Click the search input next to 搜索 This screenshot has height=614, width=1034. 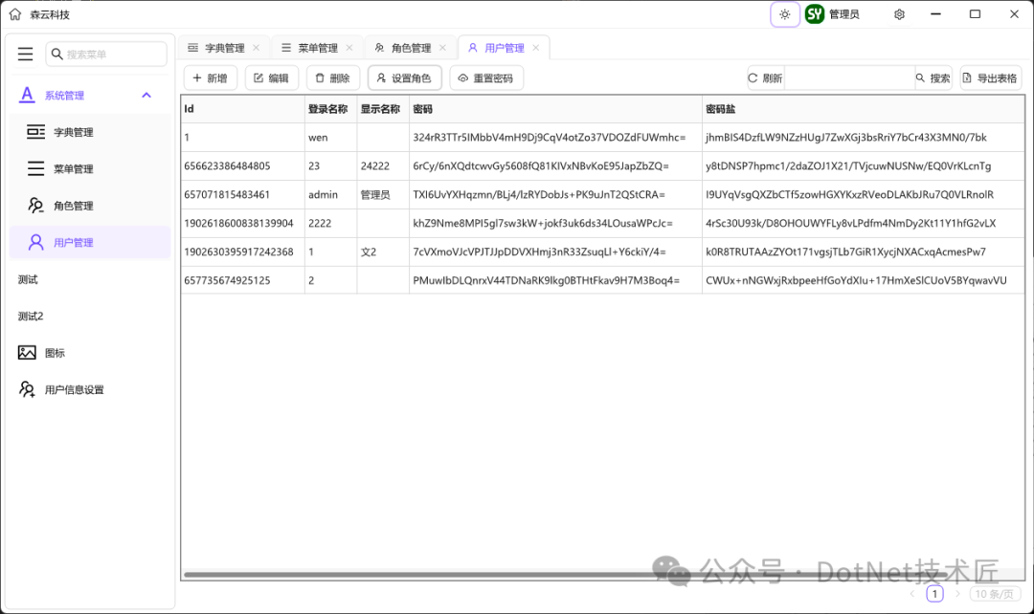pos(850,77)
